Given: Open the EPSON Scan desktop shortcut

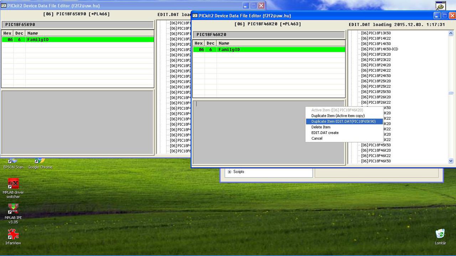Looking at the screenshot, I should 13,163.
